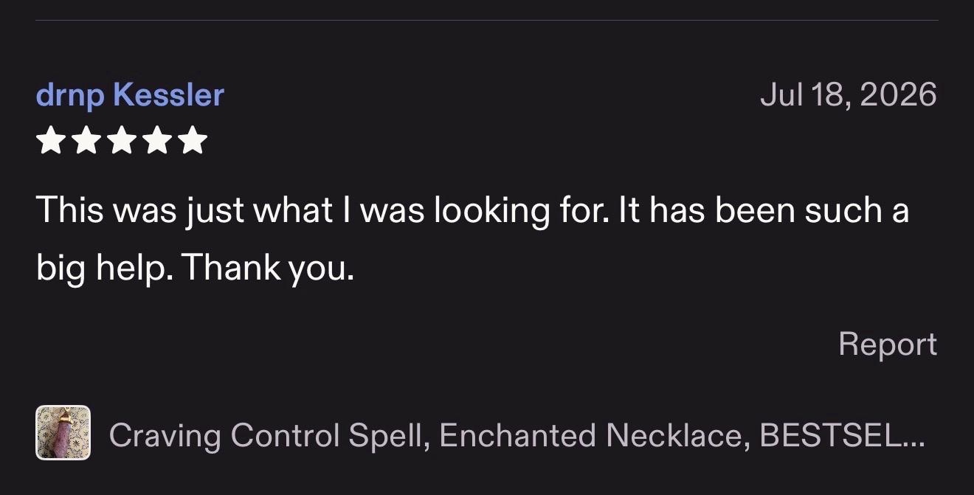Click the third rating star

point(121,140)
